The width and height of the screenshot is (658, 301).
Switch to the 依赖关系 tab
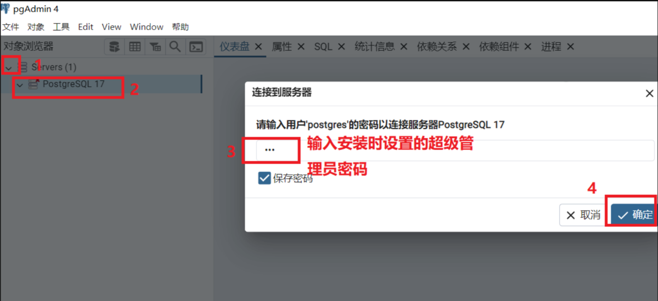(437, 46)
